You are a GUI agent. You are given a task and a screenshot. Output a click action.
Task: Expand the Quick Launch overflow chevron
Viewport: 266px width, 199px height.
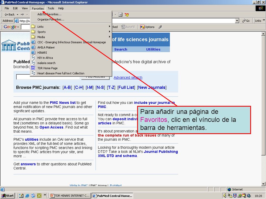point(45,195)
